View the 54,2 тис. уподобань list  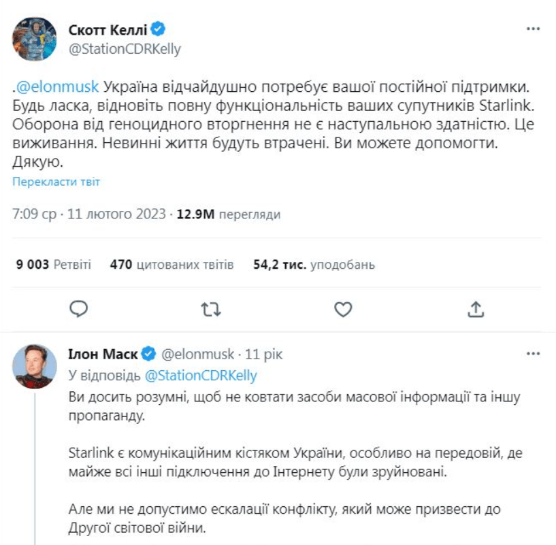[313, 264]
